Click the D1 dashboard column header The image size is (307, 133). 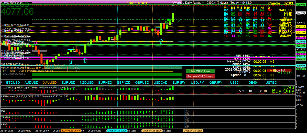click(x=270, y=8)
